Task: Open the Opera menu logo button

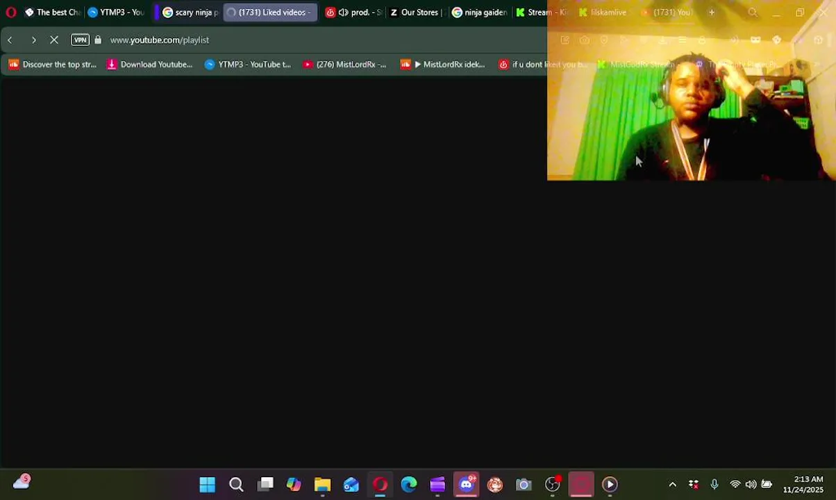Action: point(10,12)
